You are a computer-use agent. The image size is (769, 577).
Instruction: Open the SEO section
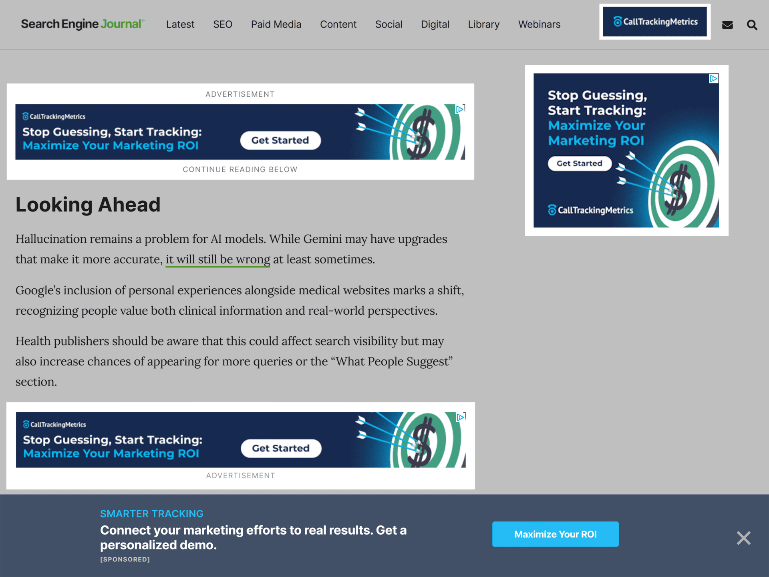click(x=223, y=24)
